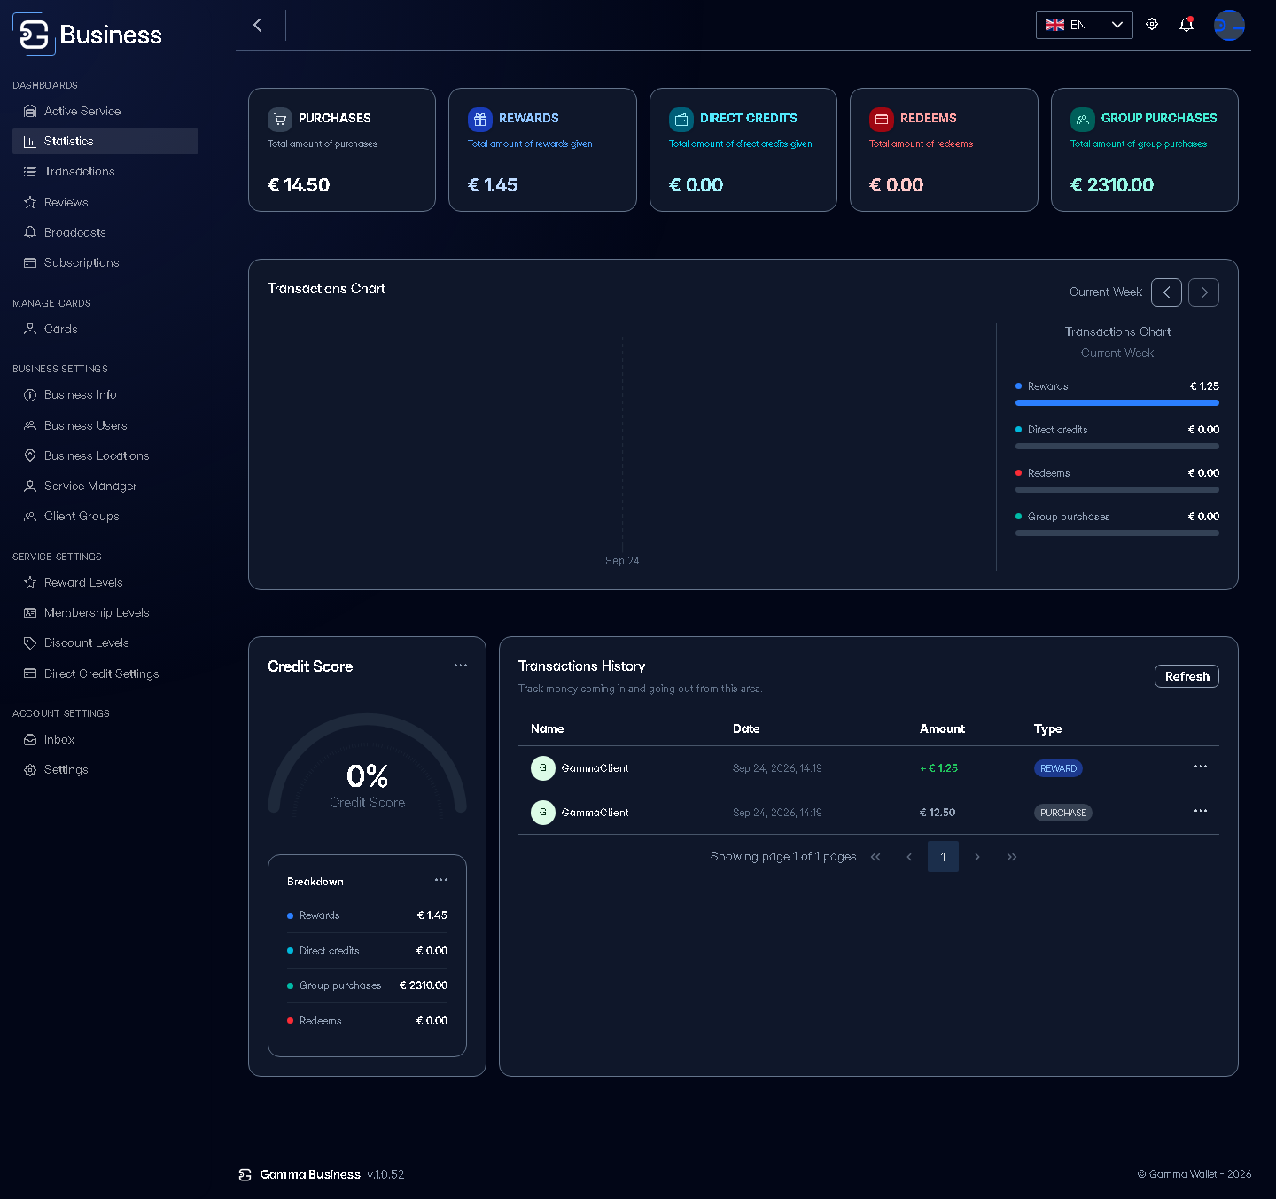Click the GammaClient avatar in reward row
This screenshot has width=1276, height=1199.
pos(543,768)
